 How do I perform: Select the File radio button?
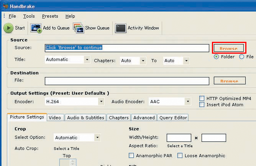(x=241, y=57)
